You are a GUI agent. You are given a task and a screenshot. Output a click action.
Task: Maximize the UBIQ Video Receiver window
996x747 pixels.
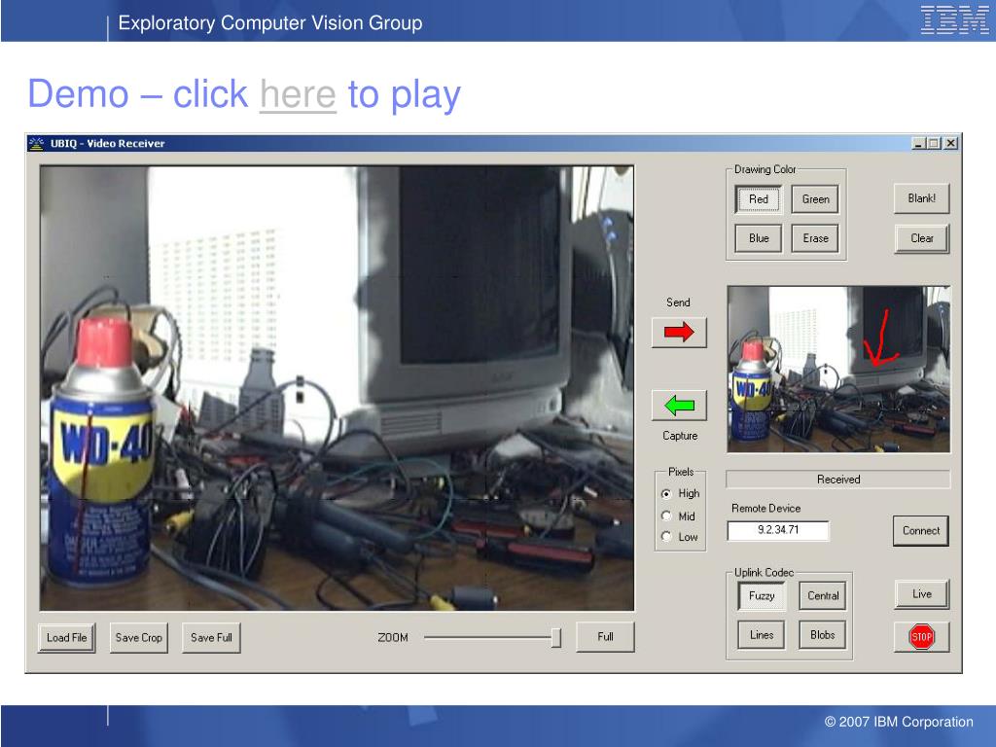(934, 144)
